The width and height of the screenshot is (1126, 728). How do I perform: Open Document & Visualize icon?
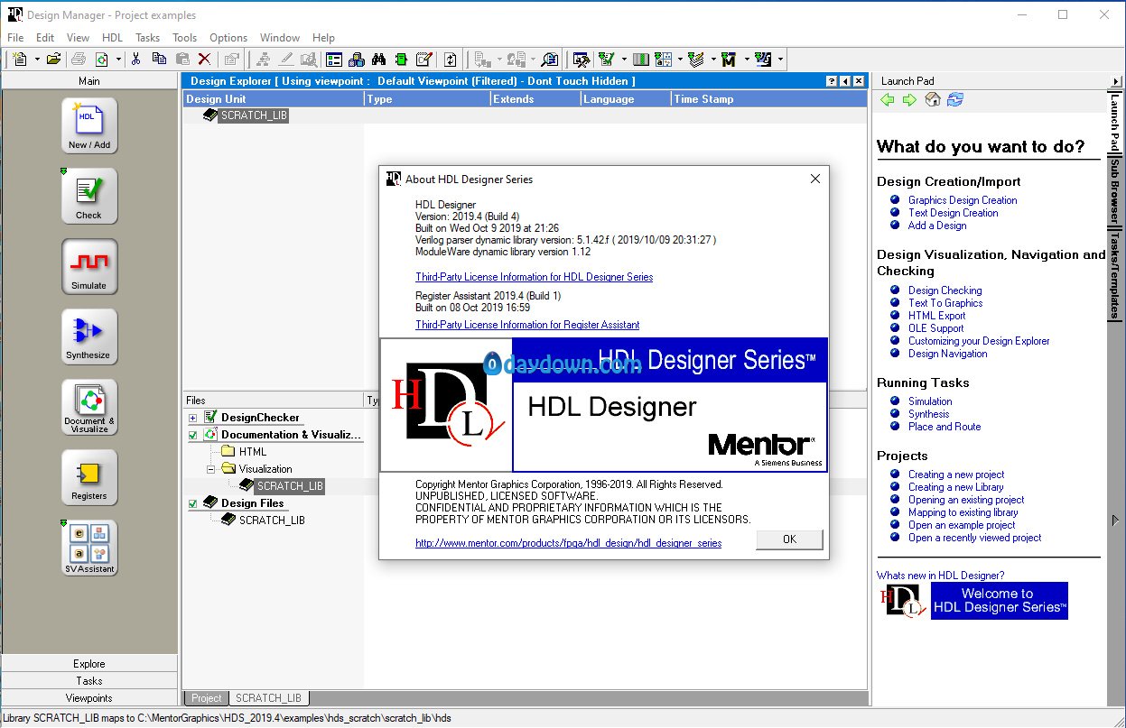(89, 407)
